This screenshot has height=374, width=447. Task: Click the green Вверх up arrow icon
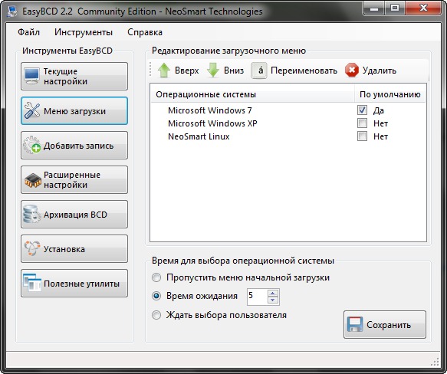coord(164,71)
